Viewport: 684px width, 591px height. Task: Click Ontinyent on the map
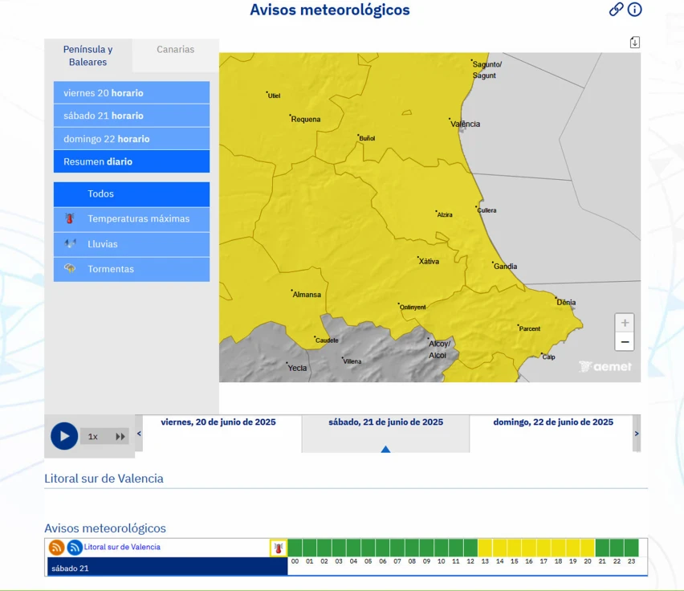412,307
